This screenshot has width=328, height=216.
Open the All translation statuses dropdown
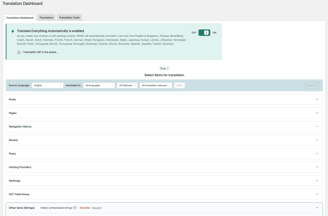pos(156,85)
